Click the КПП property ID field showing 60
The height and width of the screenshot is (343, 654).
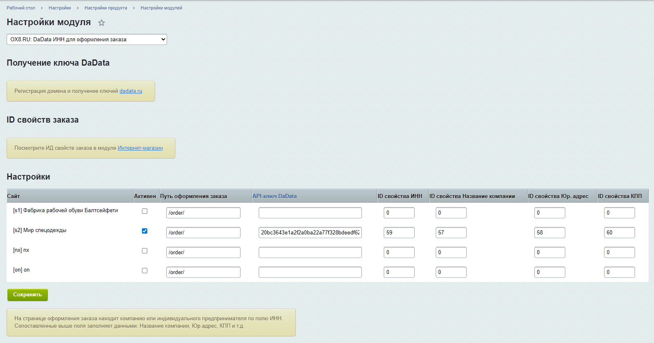click(x=619, y=233)
